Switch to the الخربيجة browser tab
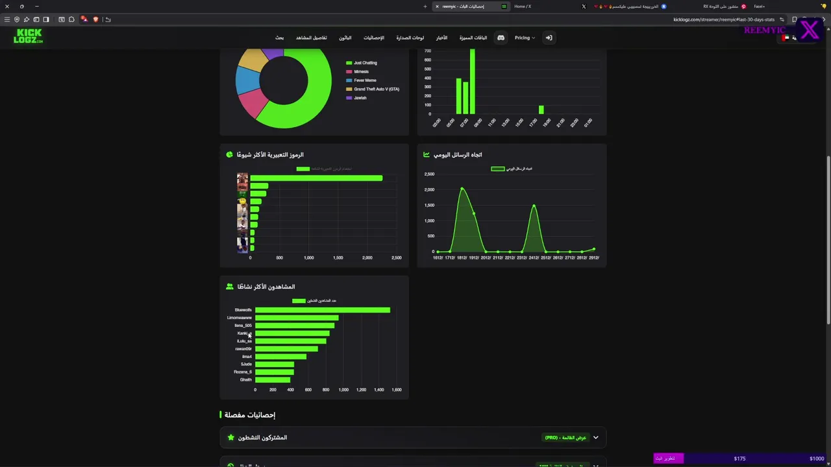The width and height of the screenshot is (831, 467). click(628, 6)
